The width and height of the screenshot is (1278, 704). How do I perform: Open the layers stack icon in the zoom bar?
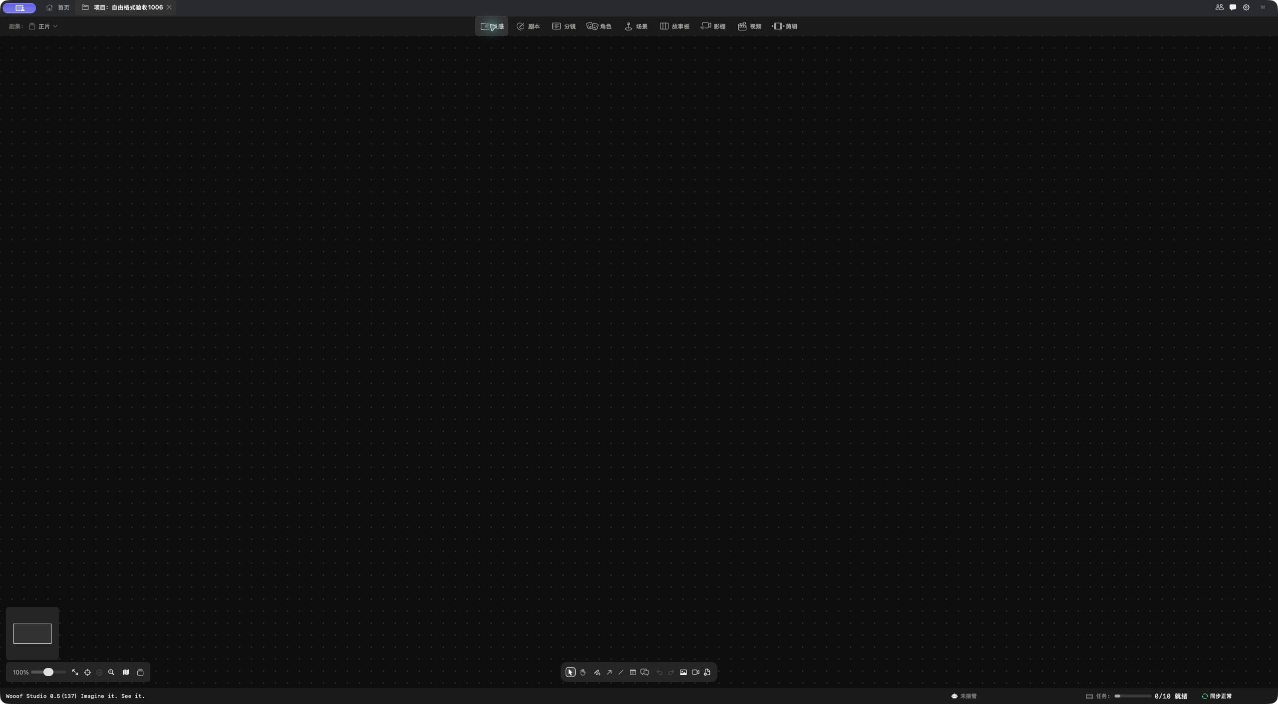point(140,672)
